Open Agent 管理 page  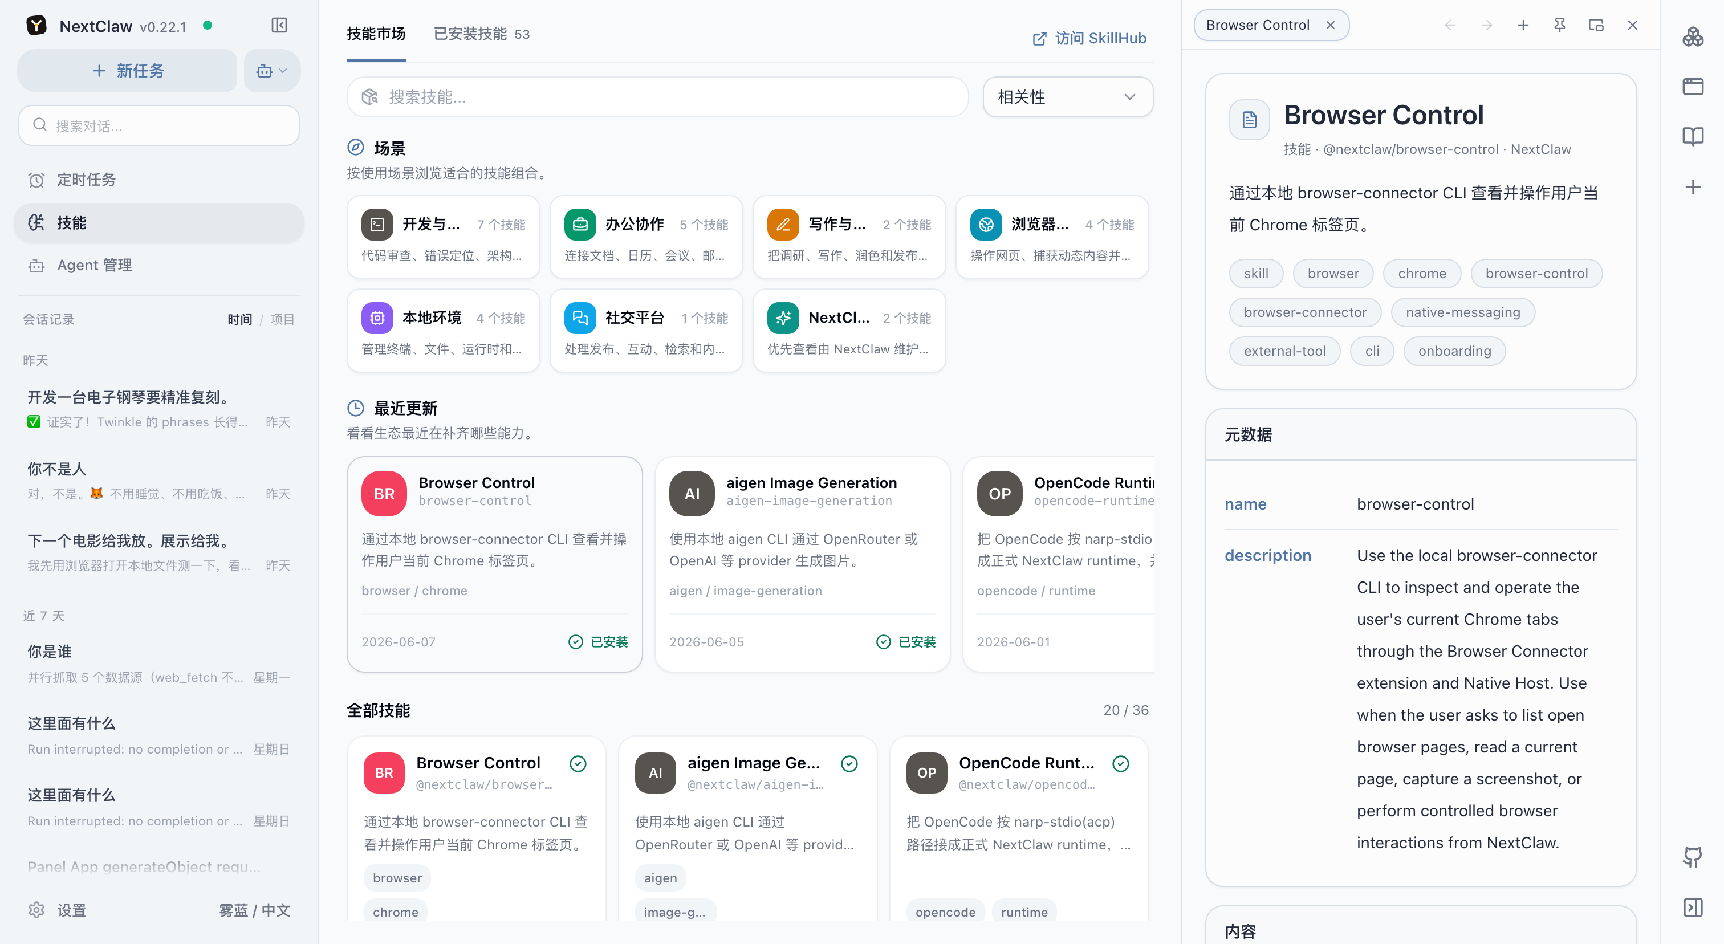click(x=158, y=265)
